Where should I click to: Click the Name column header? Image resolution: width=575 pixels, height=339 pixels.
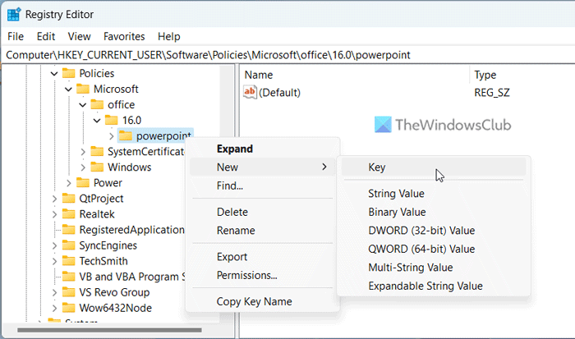[259, 75]
